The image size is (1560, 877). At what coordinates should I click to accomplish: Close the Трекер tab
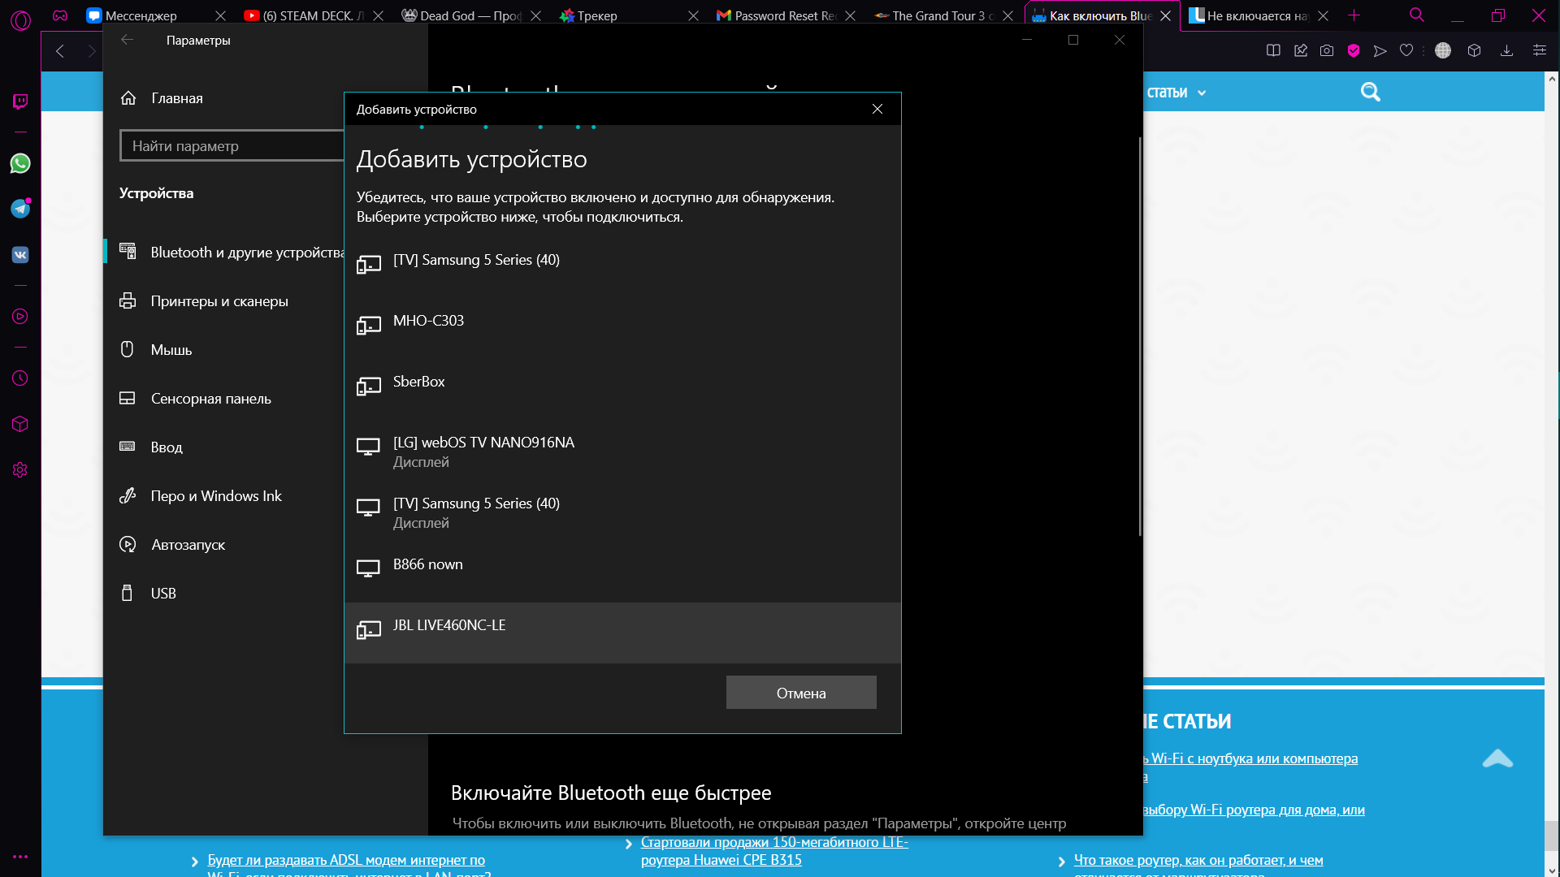(693, 15)
